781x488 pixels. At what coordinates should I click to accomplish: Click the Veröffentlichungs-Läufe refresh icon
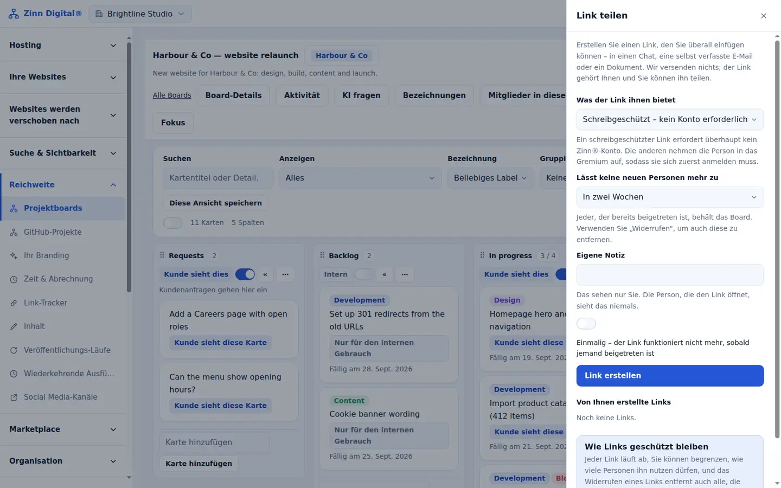[x=14, y=350]
